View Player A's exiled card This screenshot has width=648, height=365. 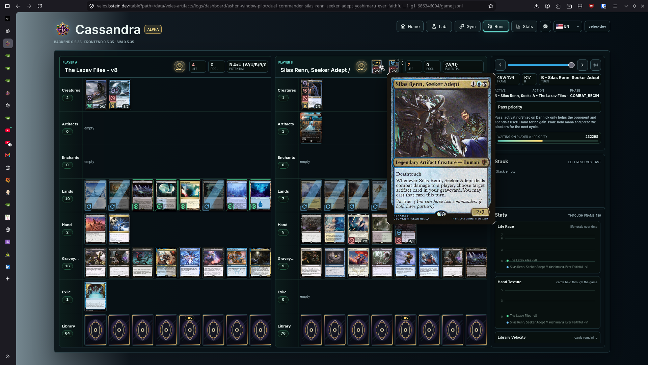pos(96,296)
